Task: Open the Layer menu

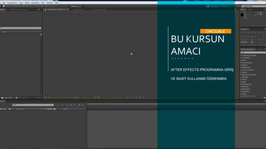Action: coord(21,3)
